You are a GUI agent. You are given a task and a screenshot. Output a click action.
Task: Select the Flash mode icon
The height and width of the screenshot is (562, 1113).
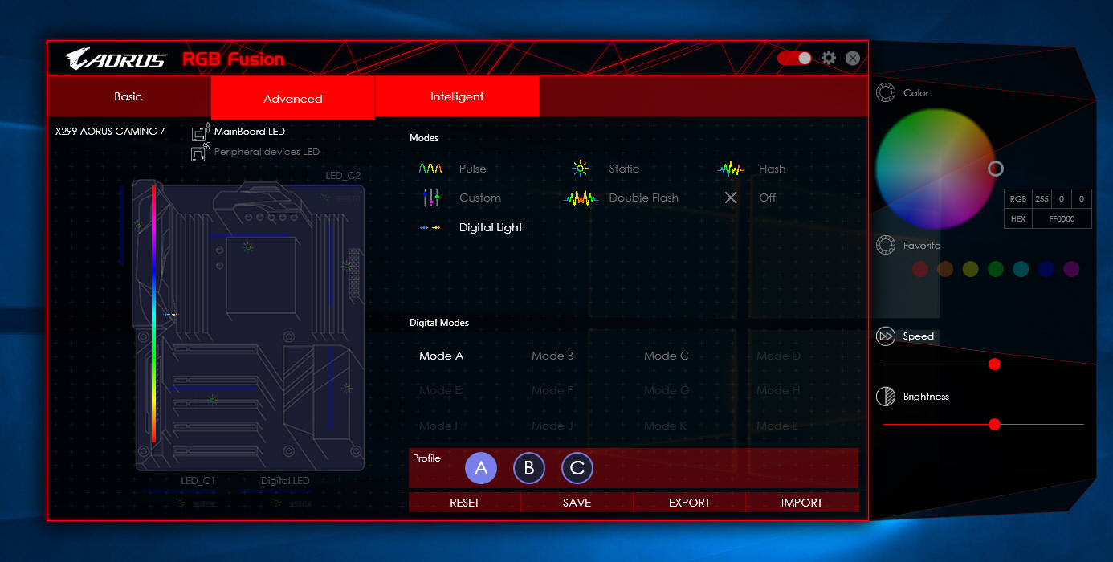731,169
